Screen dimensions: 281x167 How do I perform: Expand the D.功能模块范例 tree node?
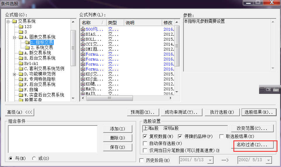click(x=15, y=74)
